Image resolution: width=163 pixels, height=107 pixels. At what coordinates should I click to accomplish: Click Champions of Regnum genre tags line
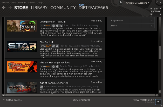point(82,25)
